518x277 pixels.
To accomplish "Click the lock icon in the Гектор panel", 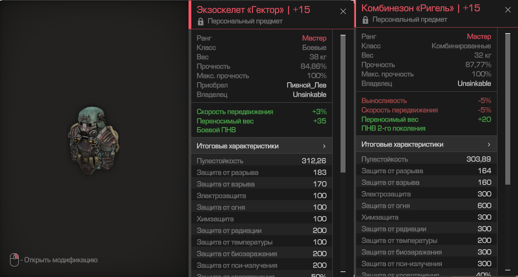I will click(200, 22).
